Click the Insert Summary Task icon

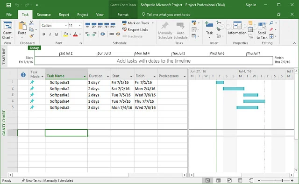point(219,23)
